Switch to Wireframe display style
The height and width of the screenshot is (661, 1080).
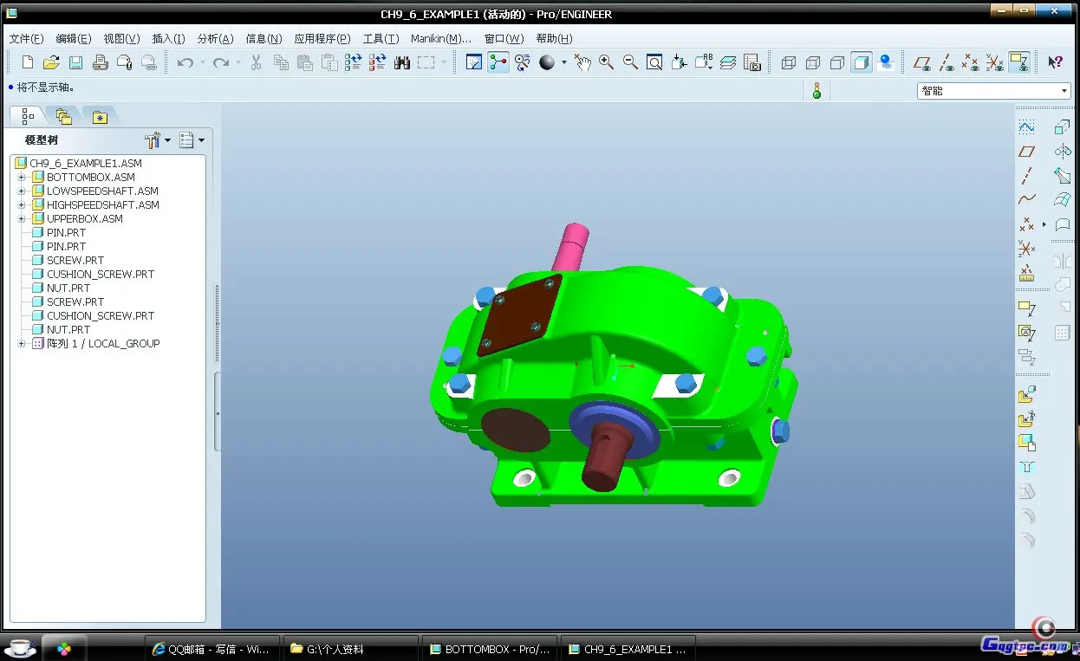(x=788, y=62)
